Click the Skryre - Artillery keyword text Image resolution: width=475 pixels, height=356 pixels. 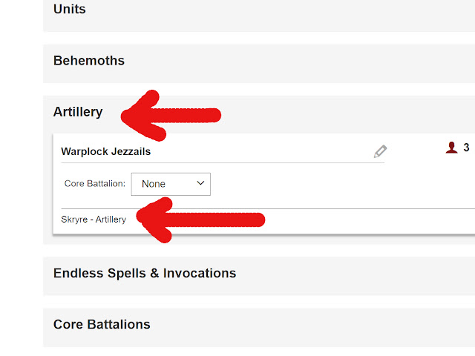(x=94, y=219)
